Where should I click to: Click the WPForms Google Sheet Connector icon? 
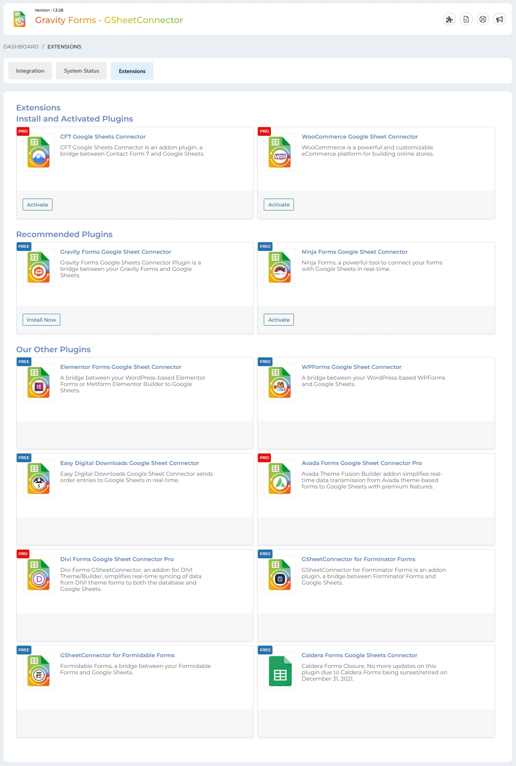tap(280, 382)
